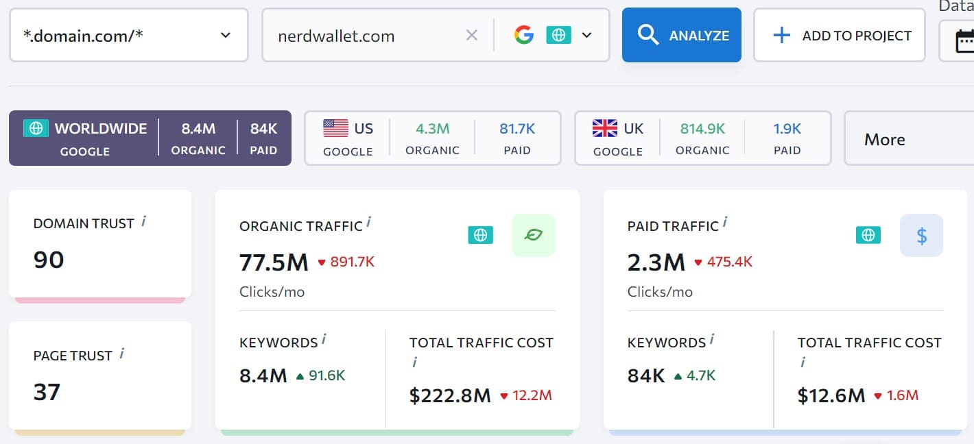Viewport: 974px width, 444px height.
Task: Click organic traffic value 77.5M
Action: (x=273, y=262)
